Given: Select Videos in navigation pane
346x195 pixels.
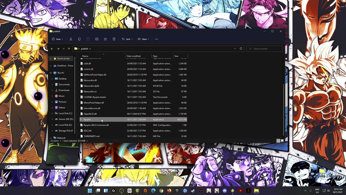Looking at the screenshot, I should point(62,108).
